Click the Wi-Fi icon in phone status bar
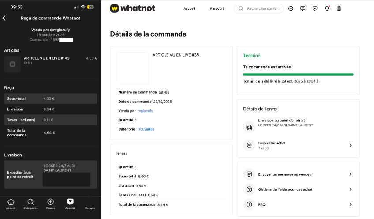The height and width of the screenshot is (219, 374). pos(83,7)
